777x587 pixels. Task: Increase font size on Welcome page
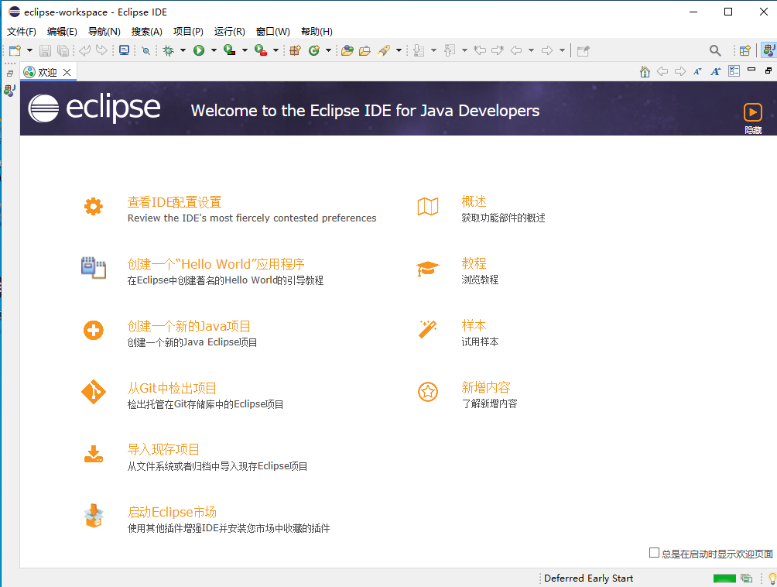715,71
